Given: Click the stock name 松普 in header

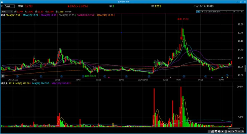Looking at the screenshot, I should click(21, 6).
